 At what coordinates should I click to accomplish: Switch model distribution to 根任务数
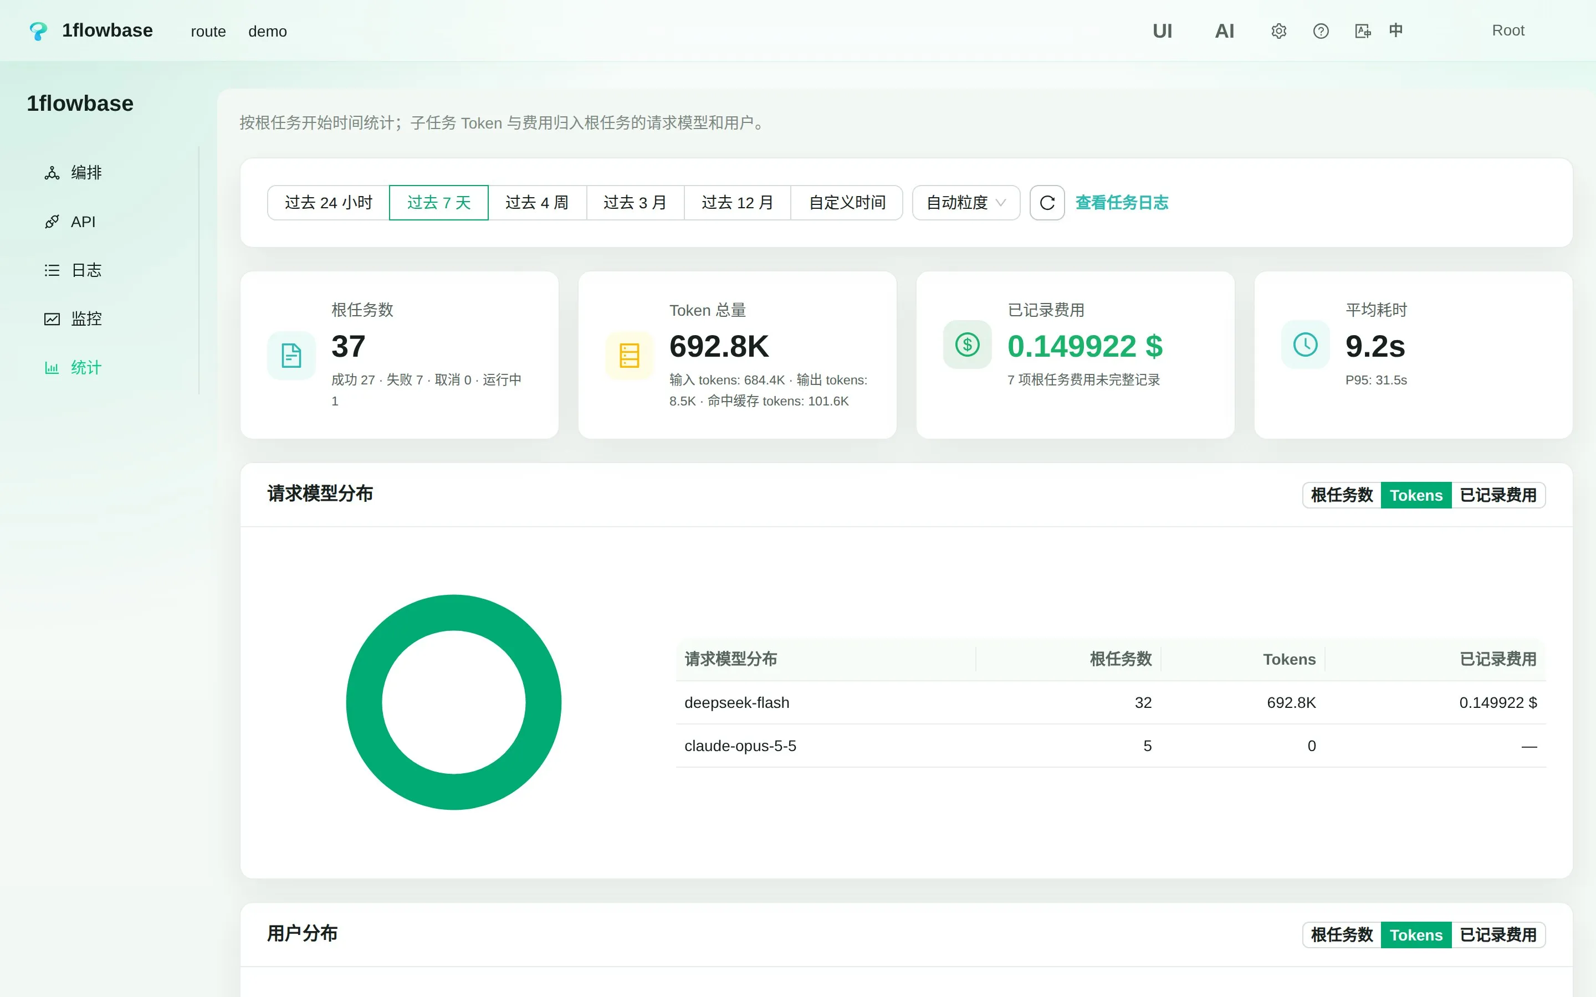1342,495
